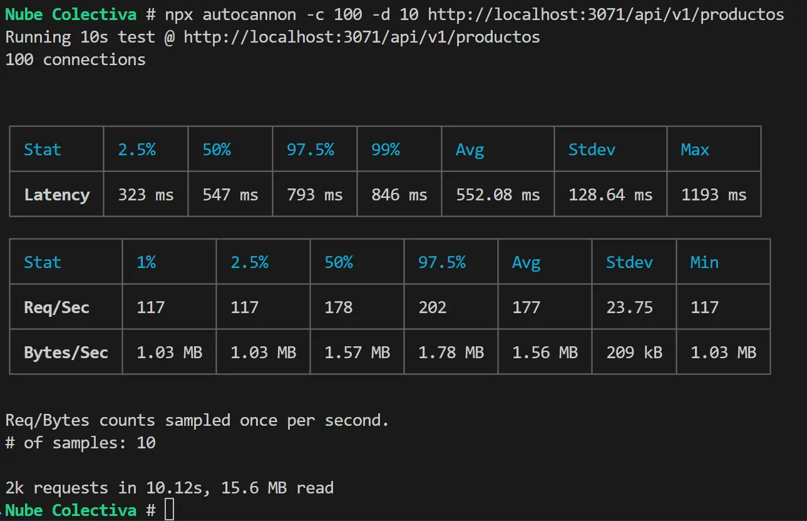Screen dimensions: 807x521
Task: Select the Bytes/Sec row label
Action: coord(66,353)
